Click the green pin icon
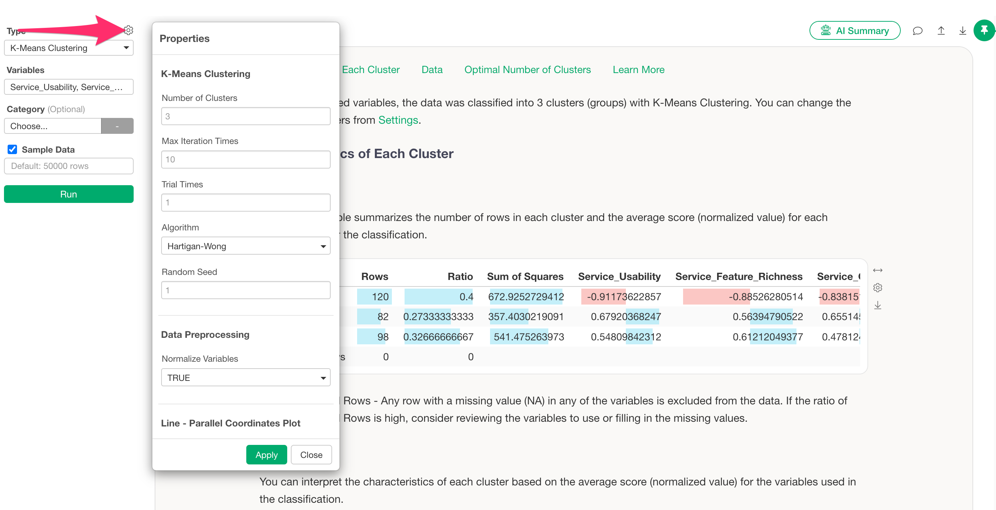The image size is (996, 510). (984, 30)
